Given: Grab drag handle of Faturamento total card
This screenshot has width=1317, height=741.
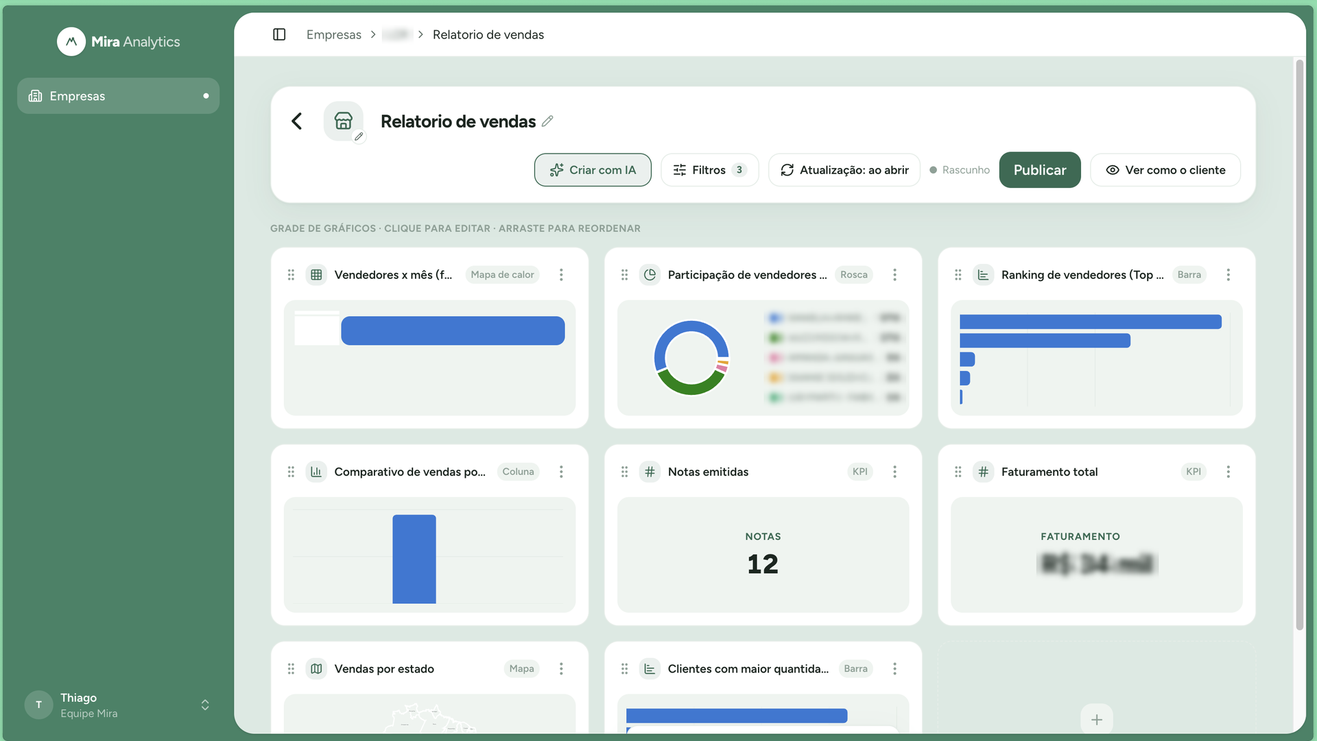Looking at the screenshot, I should 958,472.
